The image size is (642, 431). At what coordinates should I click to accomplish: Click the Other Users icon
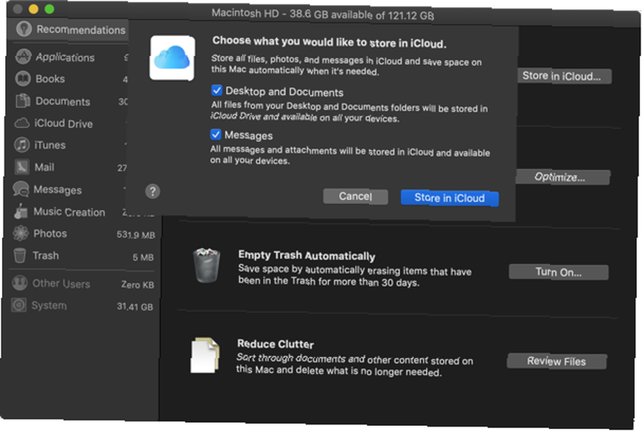click(x=19, y=283)
